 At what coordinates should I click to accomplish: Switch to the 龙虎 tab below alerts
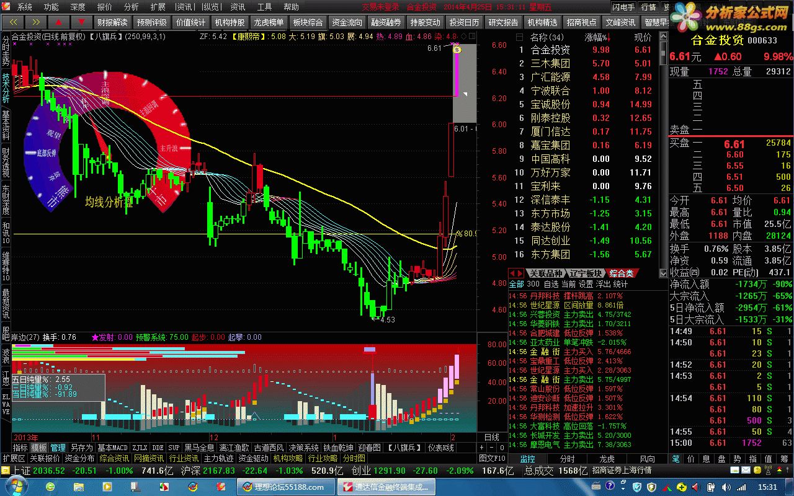point(607,459)
